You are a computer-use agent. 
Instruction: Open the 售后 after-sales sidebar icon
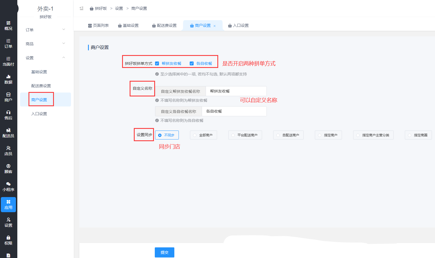point(8,115)
